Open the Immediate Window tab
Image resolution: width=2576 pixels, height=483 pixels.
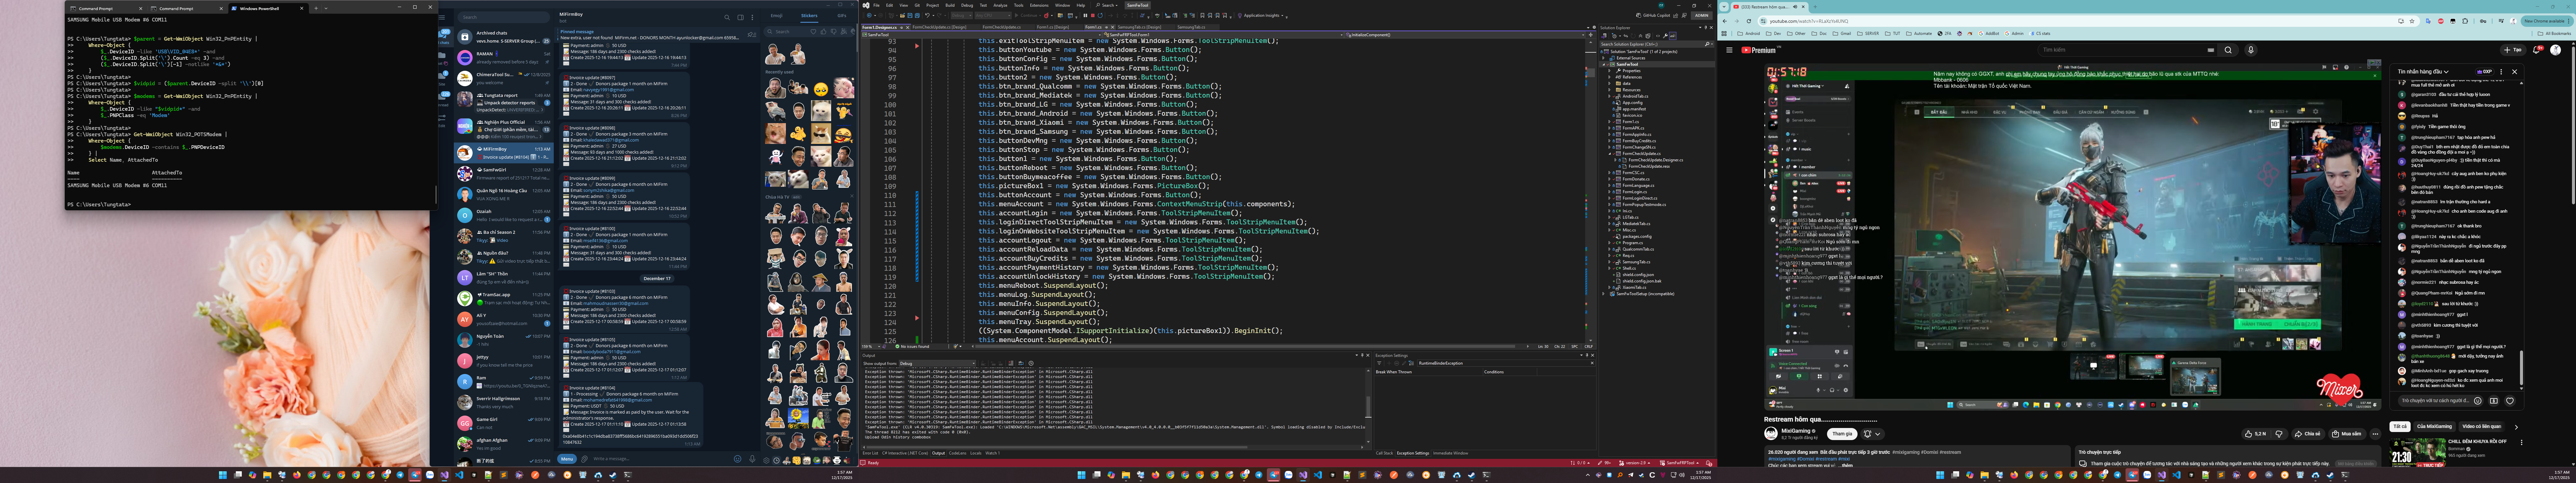(1451, 453)
